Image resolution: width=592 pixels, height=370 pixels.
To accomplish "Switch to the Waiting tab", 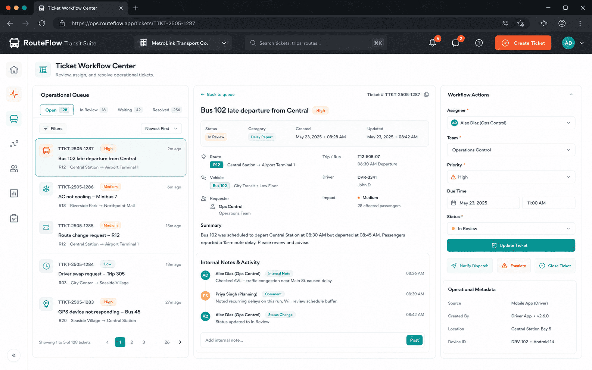I will point(130,110).
